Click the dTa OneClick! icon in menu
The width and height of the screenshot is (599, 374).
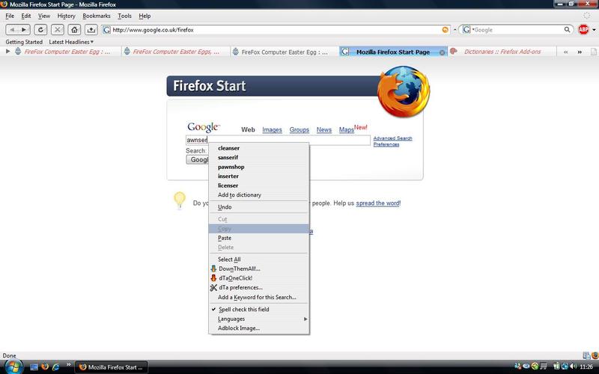pyautogui.click(x=213, y=278)
